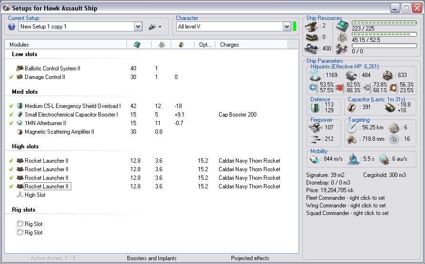Click the turret hardpoints icon in Ship Resources
This screenshot has width=425, height=264.
coord(312,26)
